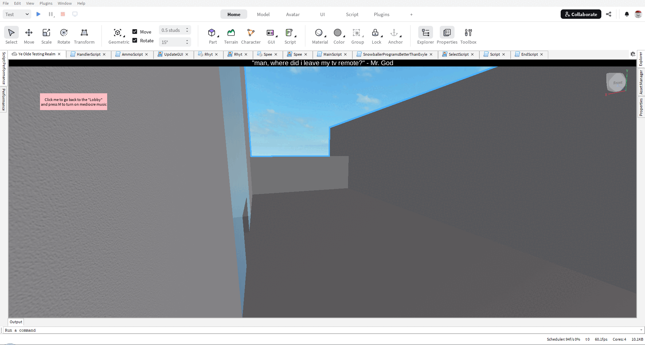The width and height of the screenshot is (645, 345).
Task: Select the Rotate tool
Action: (x=63, y=35)
